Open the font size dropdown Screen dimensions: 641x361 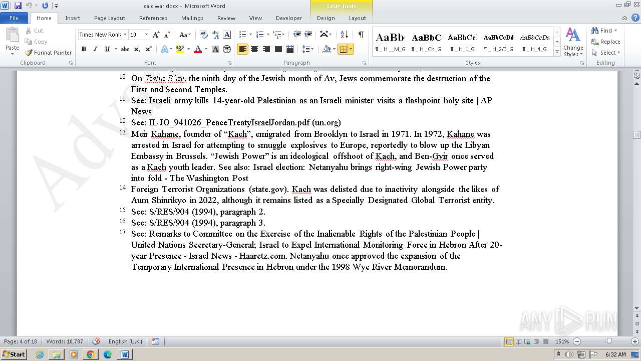(x=146, y=35)
